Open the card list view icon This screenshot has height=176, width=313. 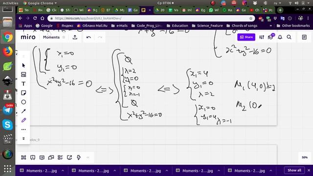pyautogui.click(x=60, y=157)
